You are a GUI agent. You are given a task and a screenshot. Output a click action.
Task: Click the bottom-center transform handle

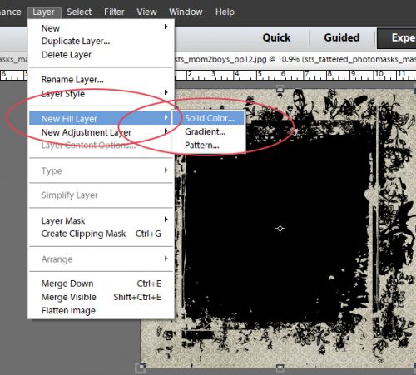280,368
